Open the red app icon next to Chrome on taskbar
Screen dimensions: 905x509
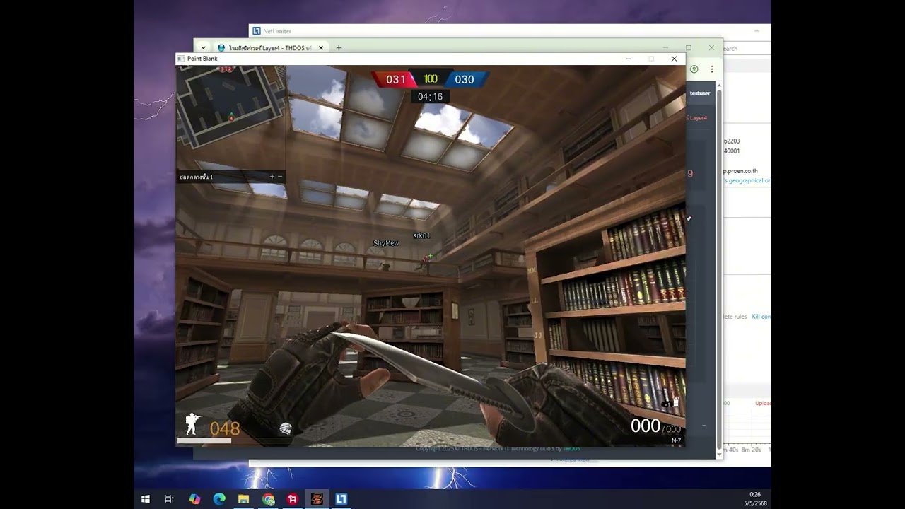click(293, 498)
